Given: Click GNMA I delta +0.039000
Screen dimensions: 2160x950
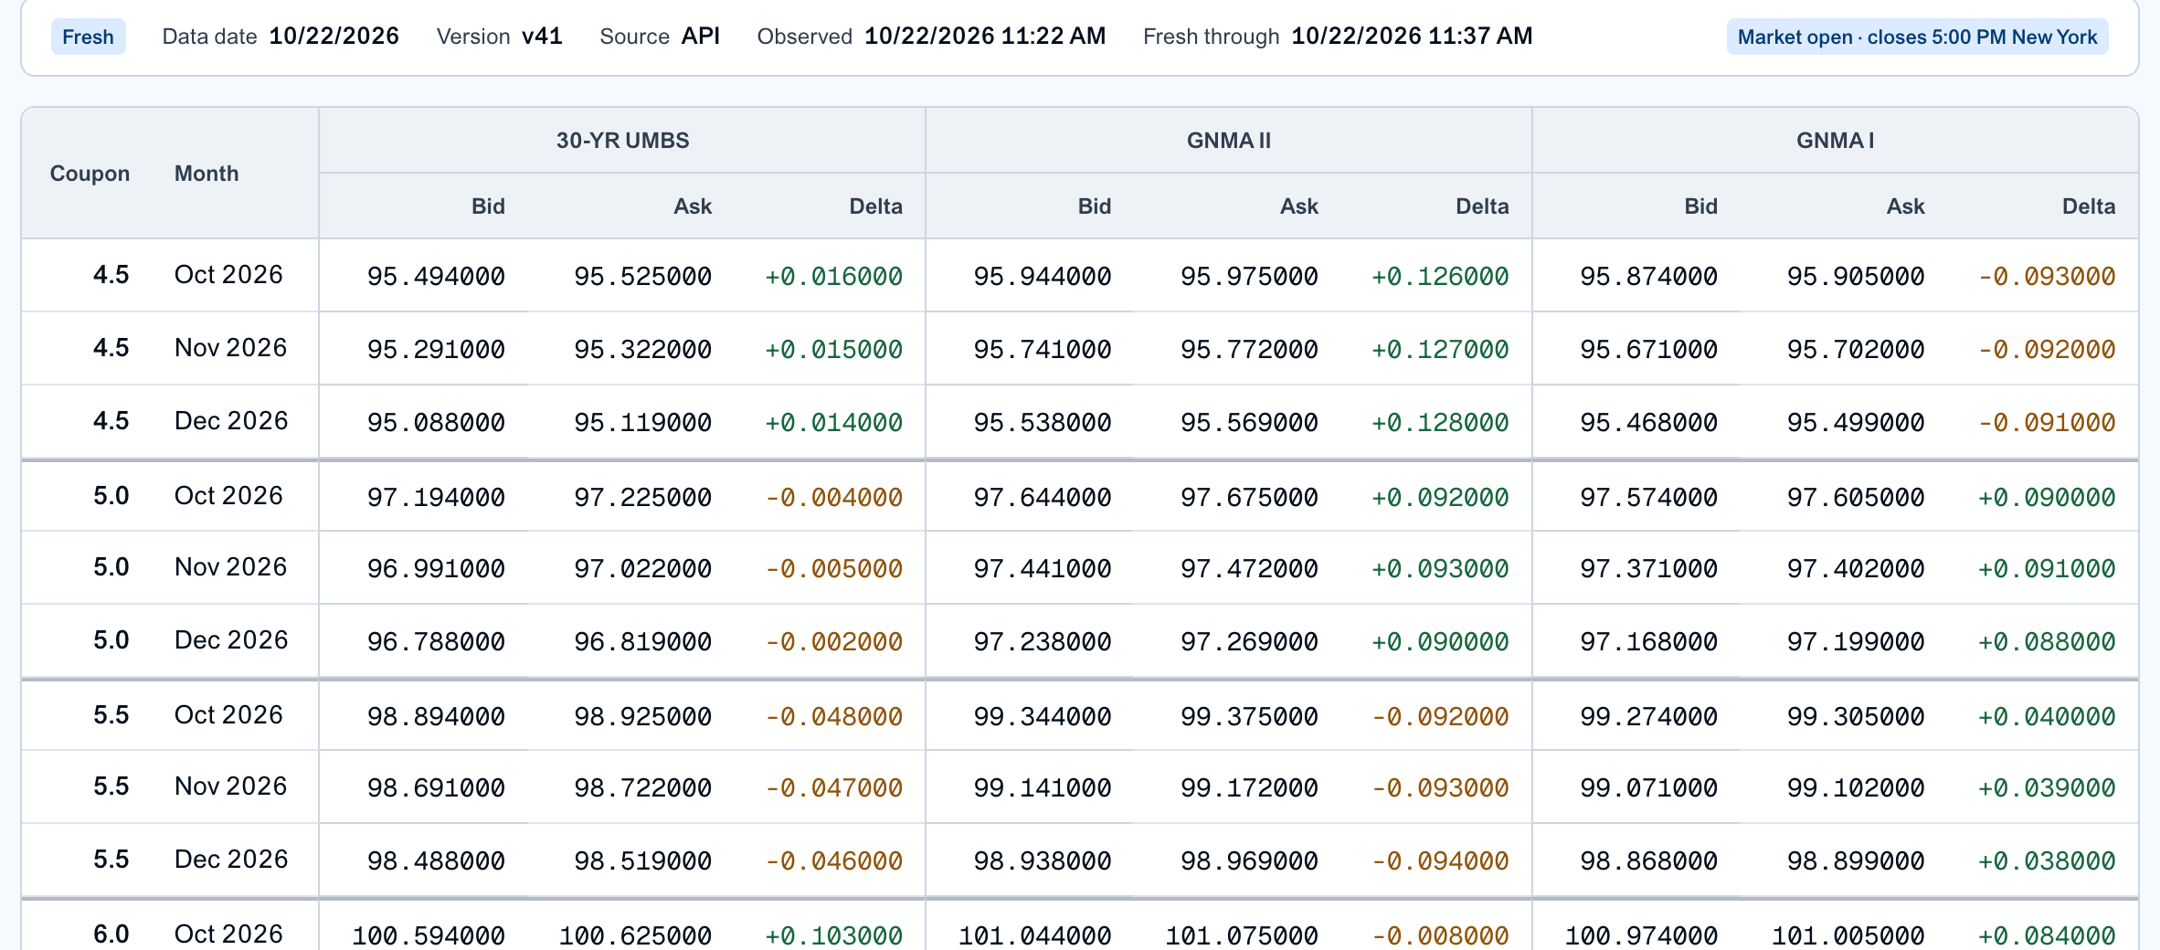Looking at the screenshot, I should [x=2047, y=787].
